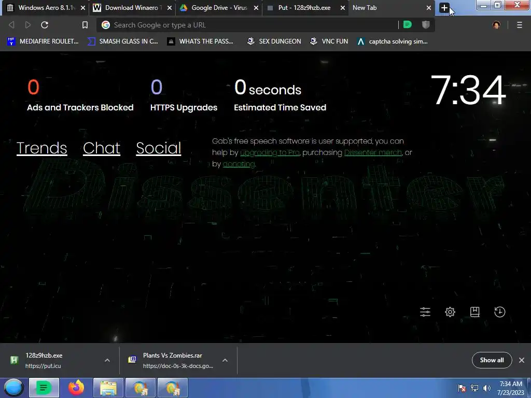Viewport: 531px width, 398px height.
Task: Open the browser hamburger menu
Action: [x=520, y=25]
